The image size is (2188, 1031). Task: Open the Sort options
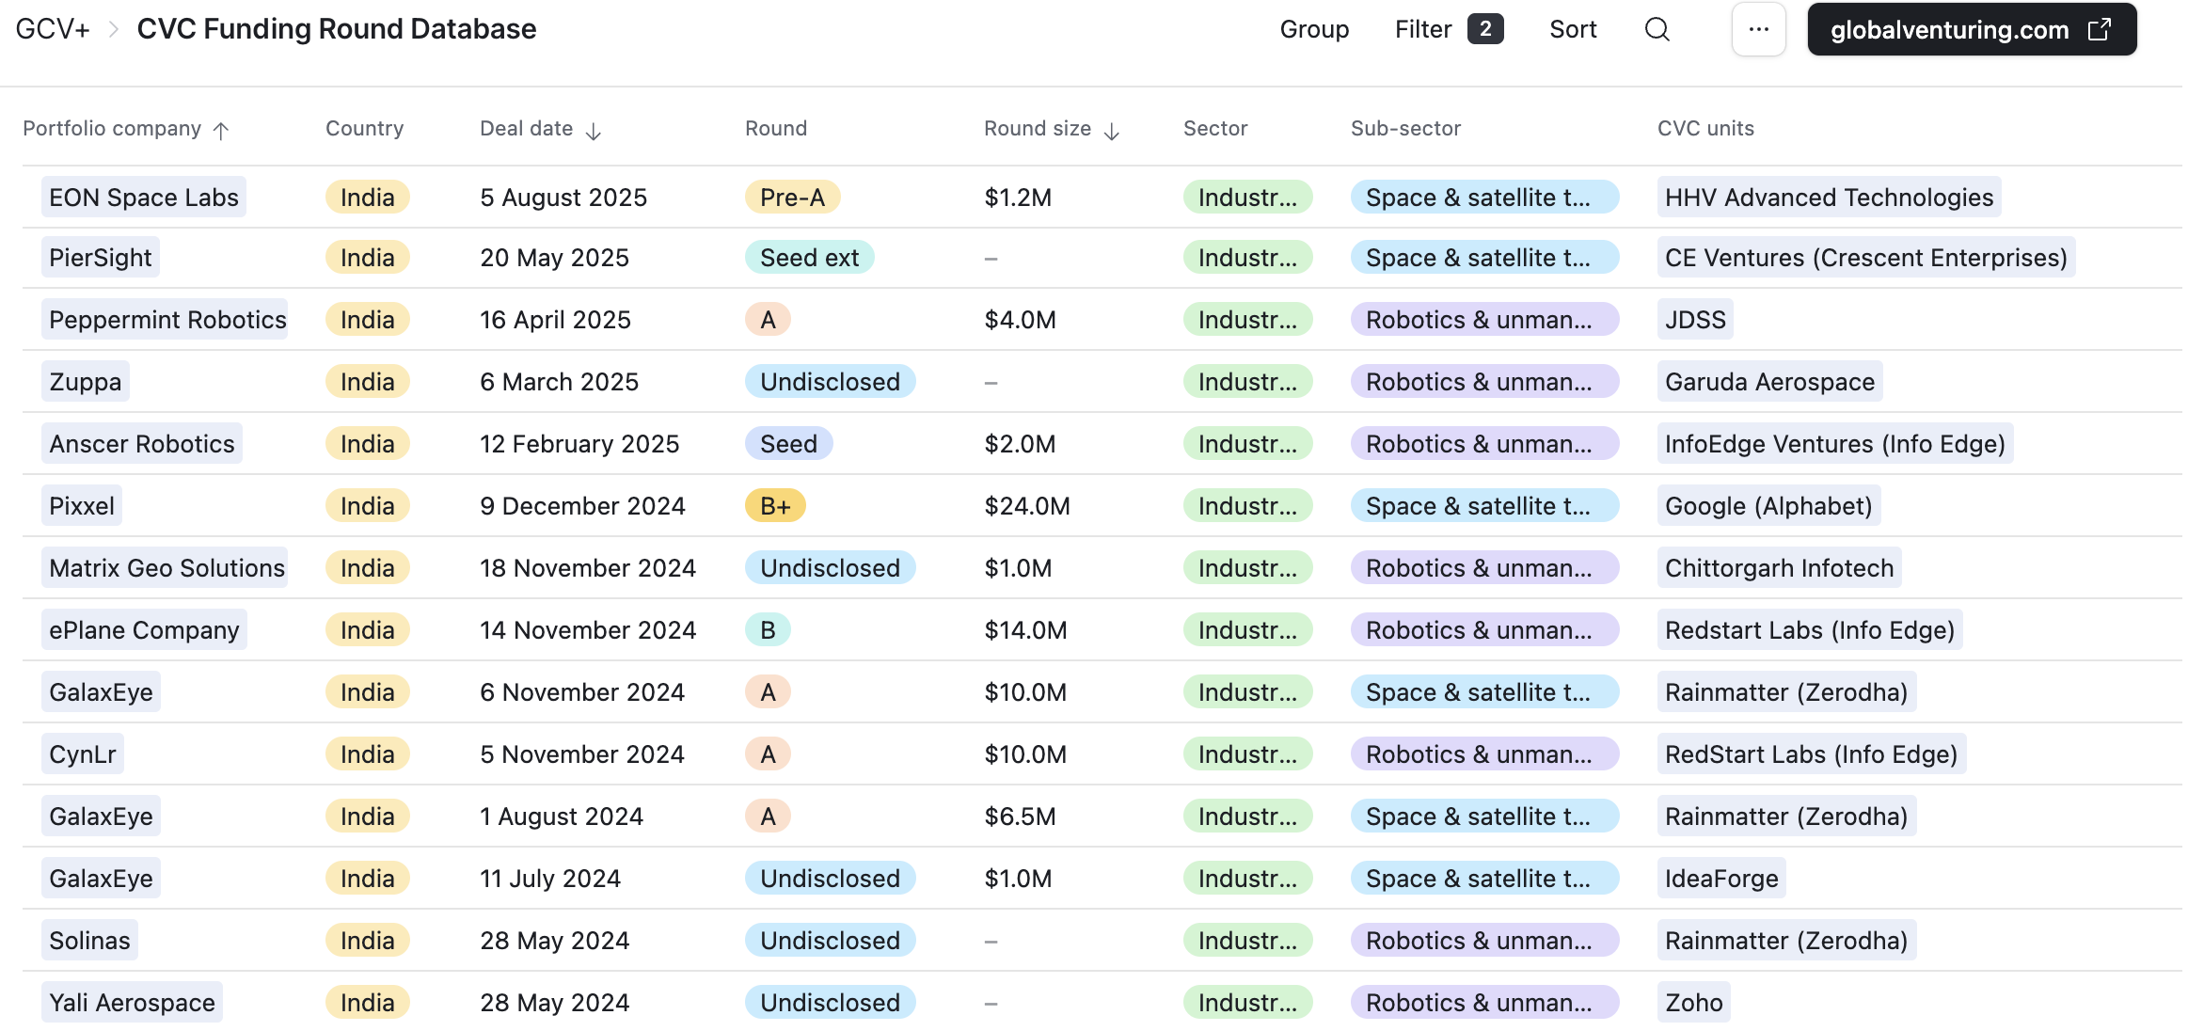click(1573, 29)
